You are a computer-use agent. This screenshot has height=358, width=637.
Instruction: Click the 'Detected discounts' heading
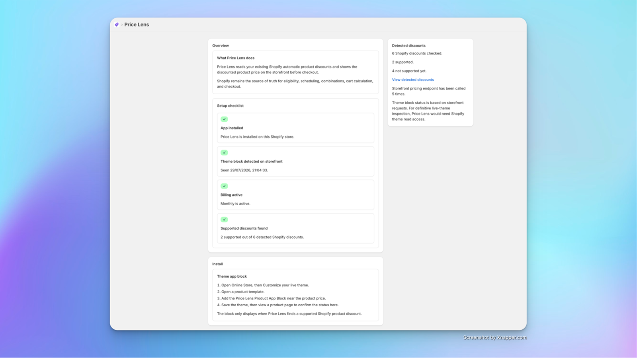click(408, 46)
